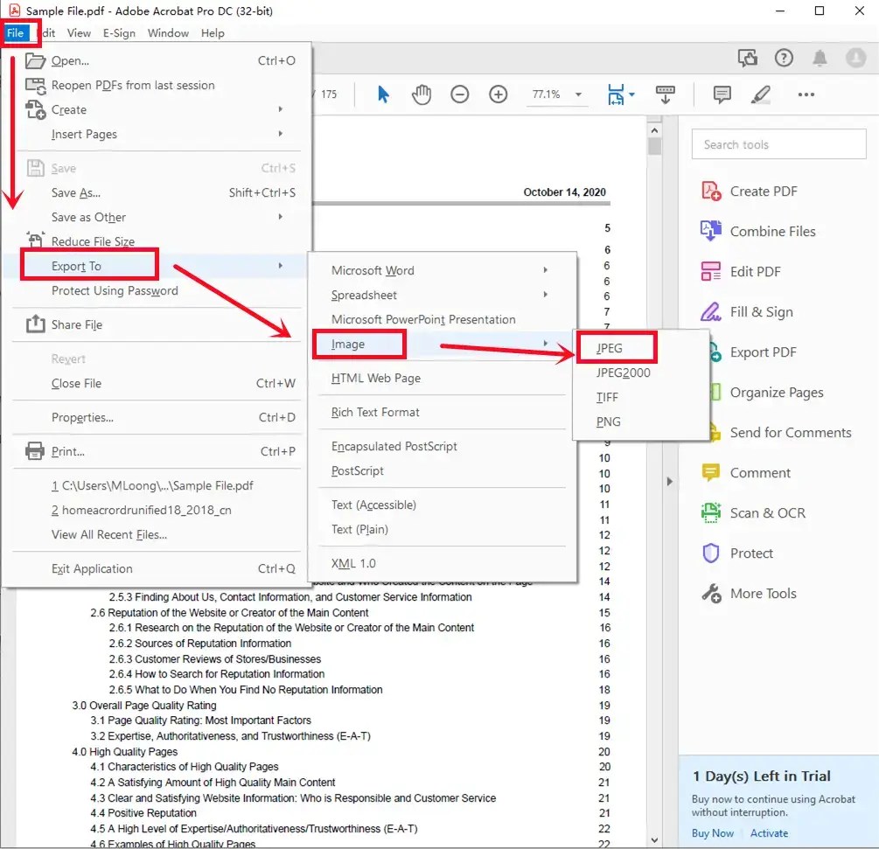This screenshot has height=849, width=879.
Task: Click the Help question mark icon
Action: [x=784, y=58]
